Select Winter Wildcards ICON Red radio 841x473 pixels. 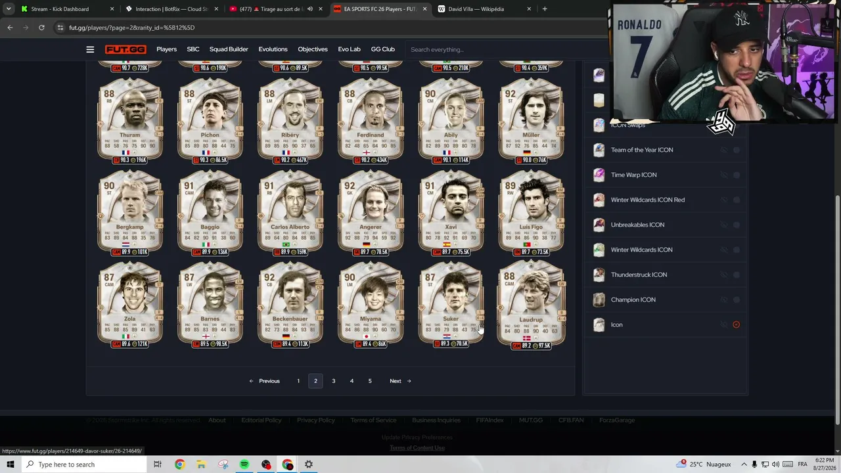[736, 200]
